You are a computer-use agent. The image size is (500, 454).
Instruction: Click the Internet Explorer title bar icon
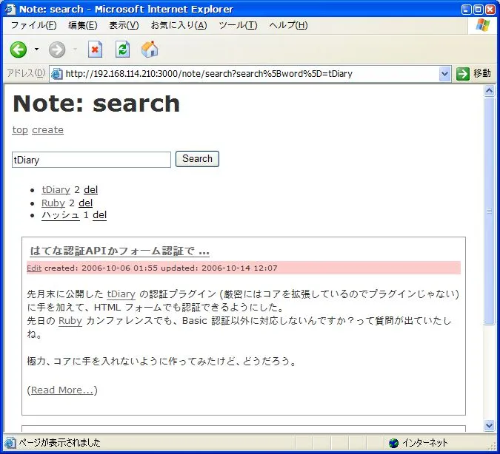(10, 9)
